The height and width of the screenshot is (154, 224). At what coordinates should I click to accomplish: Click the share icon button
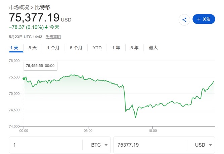(184, 20)
